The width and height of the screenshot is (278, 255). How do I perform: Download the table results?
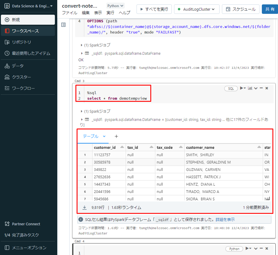[85, 207]
